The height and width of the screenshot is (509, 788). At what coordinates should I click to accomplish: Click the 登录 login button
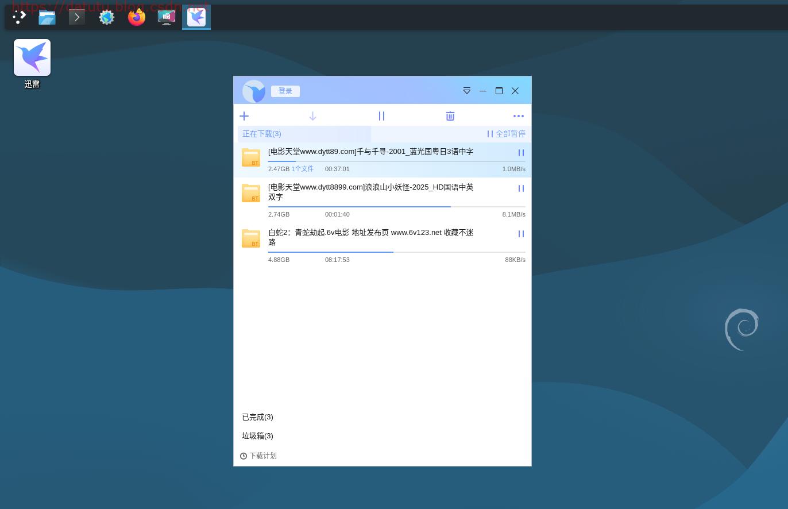coord(285,91)
